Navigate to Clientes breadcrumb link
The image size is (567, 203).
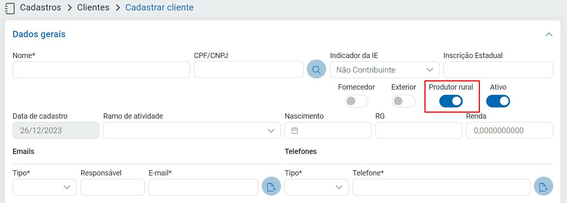93,7
